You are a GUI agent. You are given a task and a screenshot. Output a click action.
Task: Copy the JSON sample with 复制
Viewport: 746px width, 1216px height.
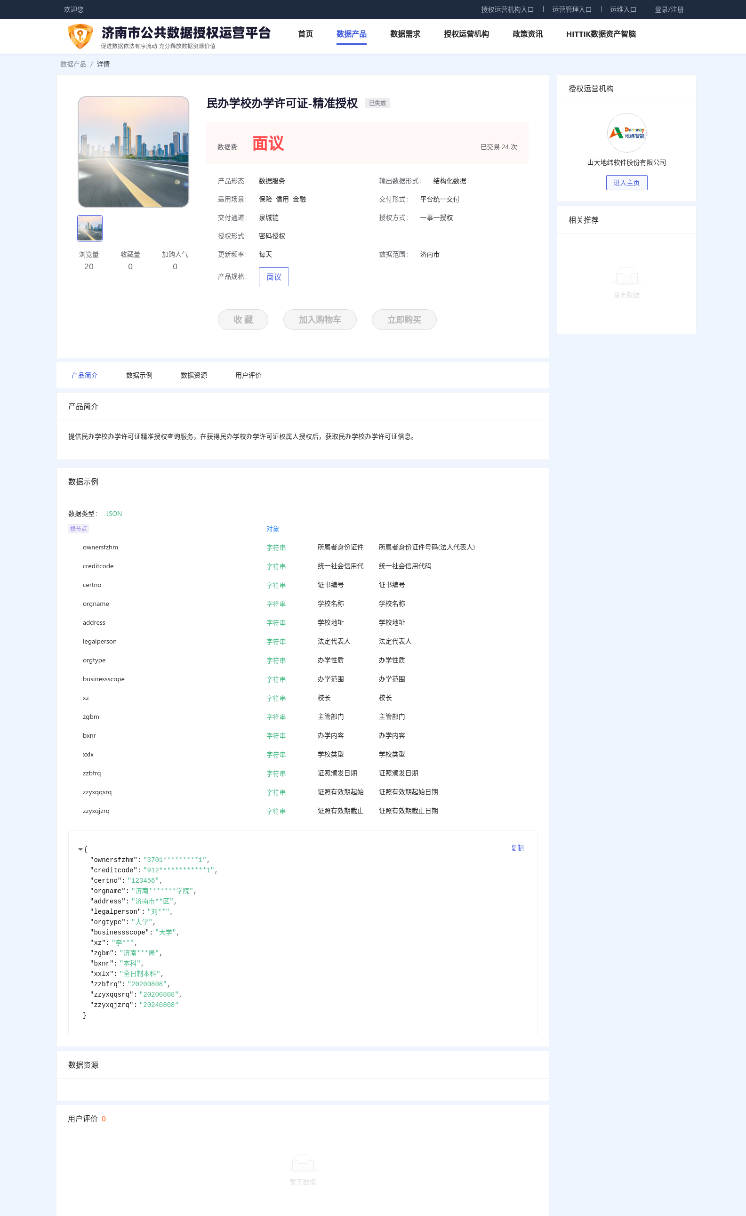click(518, 848)
